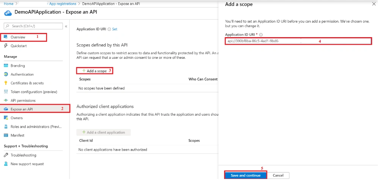Click the key icon for Certificates & secrets
The height and width of the screenshot is (182, 382).
[6, 83]
